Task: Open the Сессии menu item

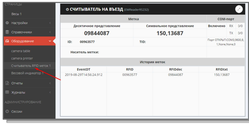Action: pos(30,111)
